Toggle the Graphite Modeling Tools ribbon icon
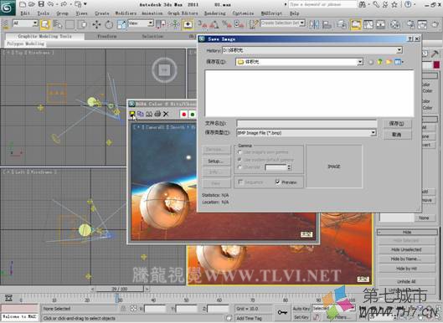 pos(356,24)
